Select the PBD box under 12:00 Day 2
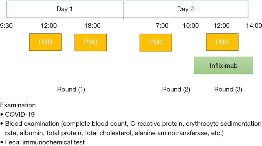 222,42
